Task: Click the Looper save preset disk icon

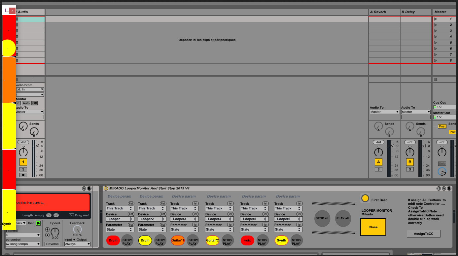Action: pos(89,188)
